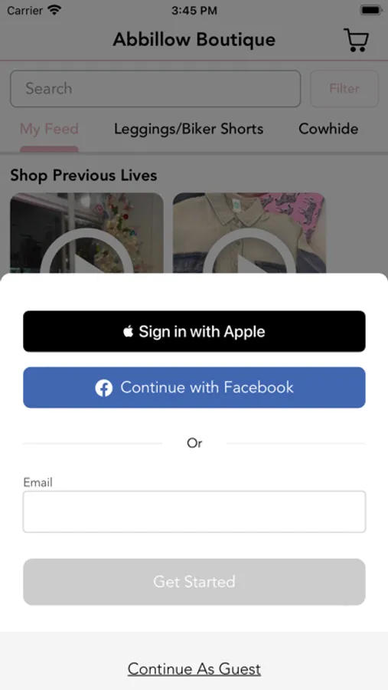Click the Get Started button
Screen dimensions: 388x690
pyautogui.click(x=194, y=582)
